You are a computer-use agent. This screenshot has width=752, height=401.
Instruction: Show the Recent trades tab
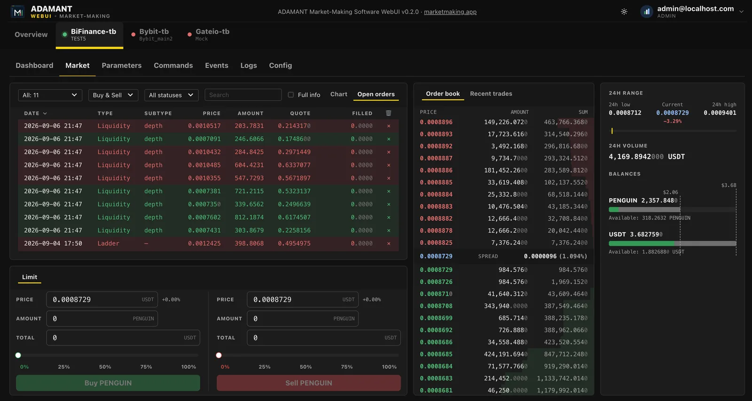491,94
